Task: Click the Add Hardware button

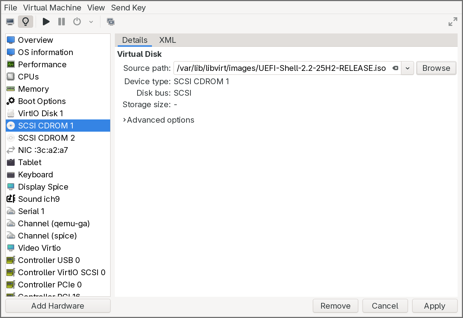Action: pyautogui.click(x=58, y=306)
